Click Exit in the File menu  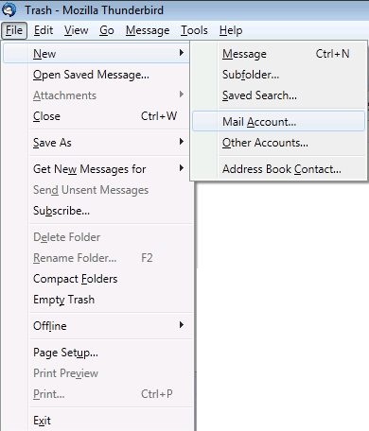pyautogui.click(x=97, y=421)
